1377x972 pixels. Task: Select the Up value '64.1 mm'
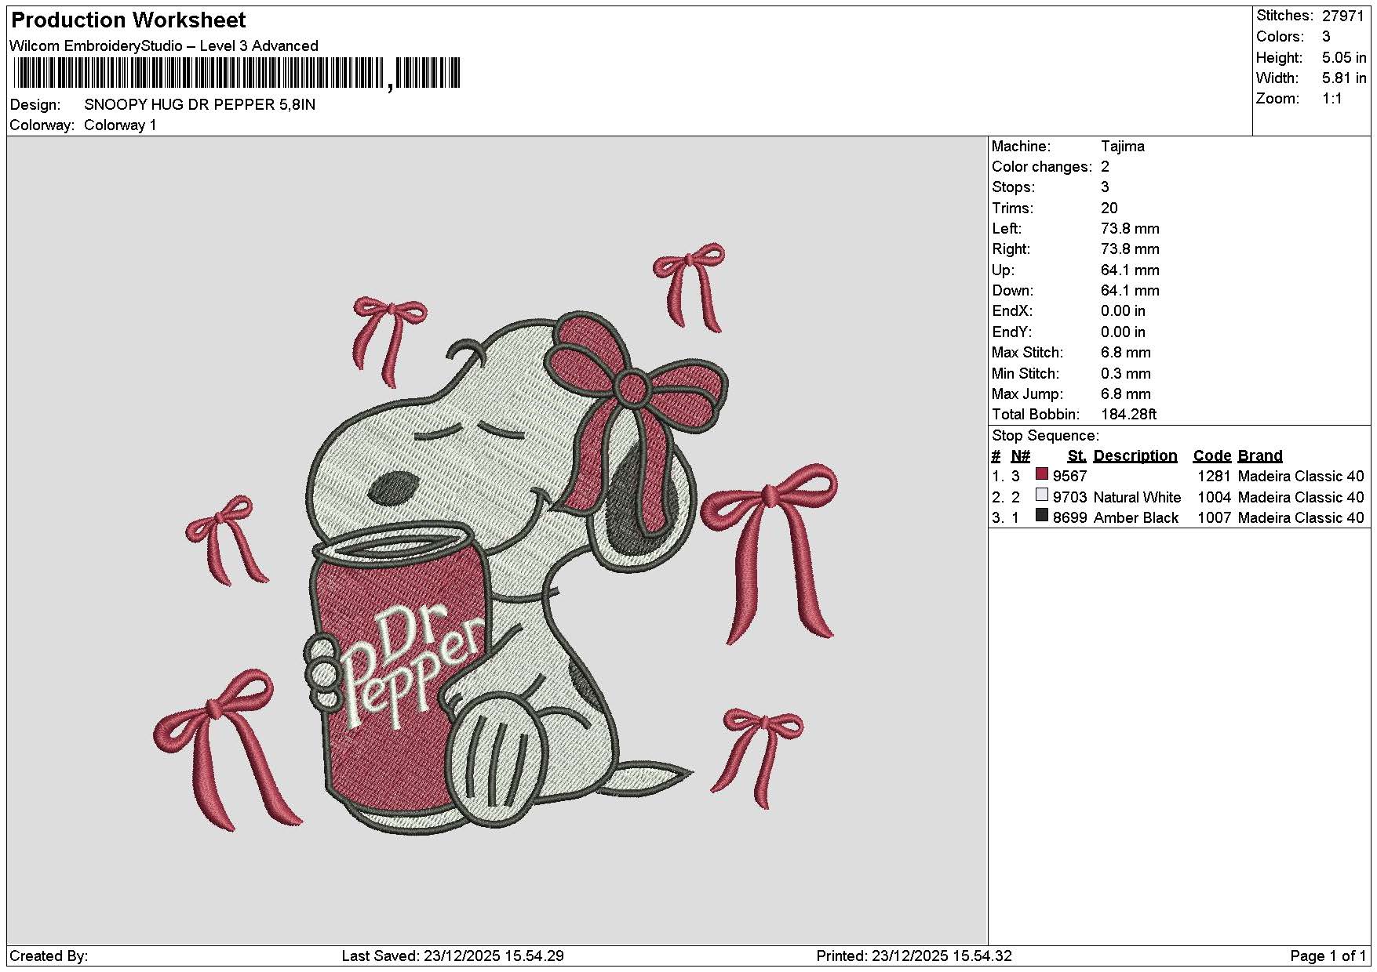click(x=1130, y=270)
